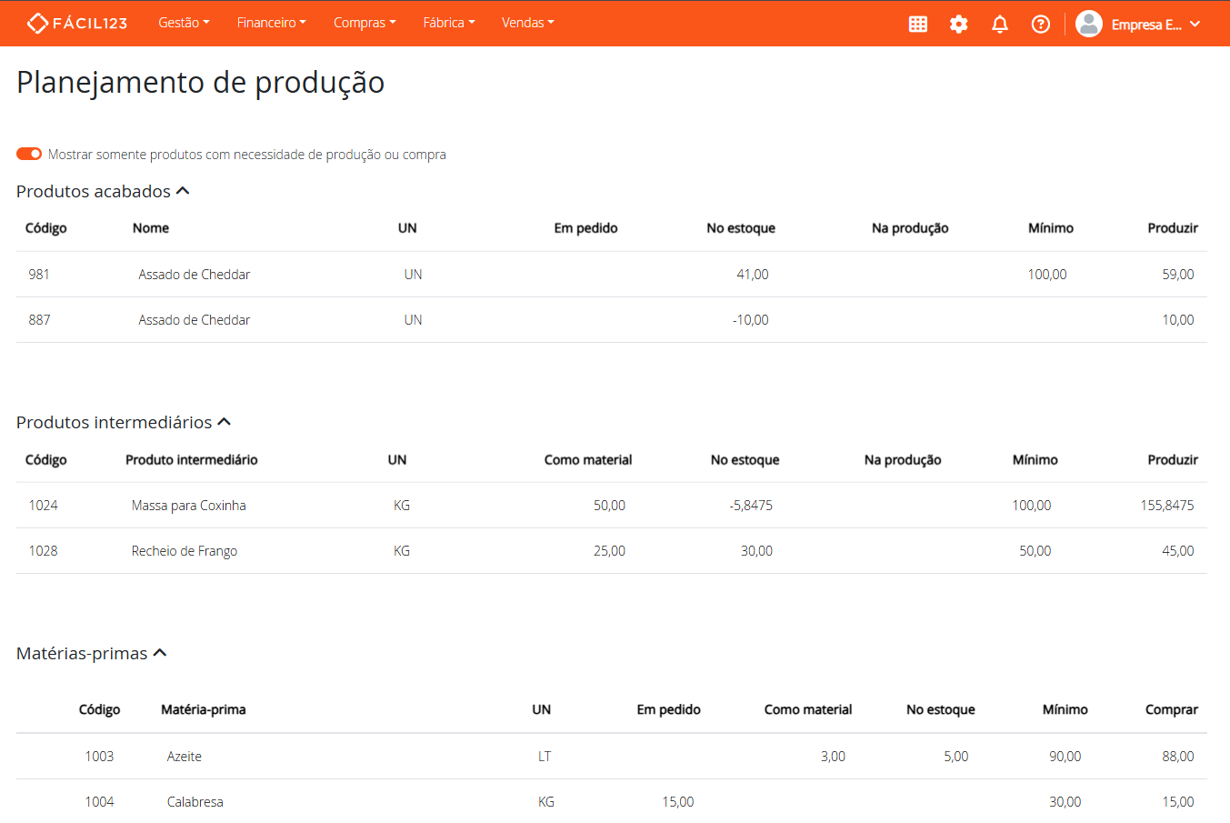Toggle show only products needing production
This screenshot has width=1230, height=823.
tap(29, 154)
